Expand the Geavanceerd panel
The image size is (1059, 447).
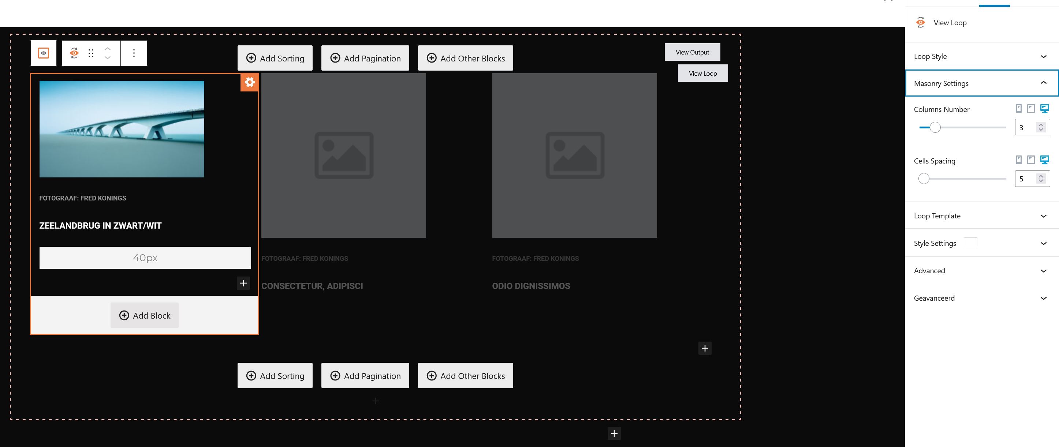click(x=982, y=298)
